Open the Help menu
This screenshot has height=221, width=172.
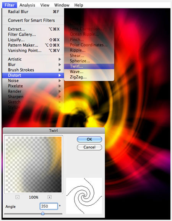79,5
